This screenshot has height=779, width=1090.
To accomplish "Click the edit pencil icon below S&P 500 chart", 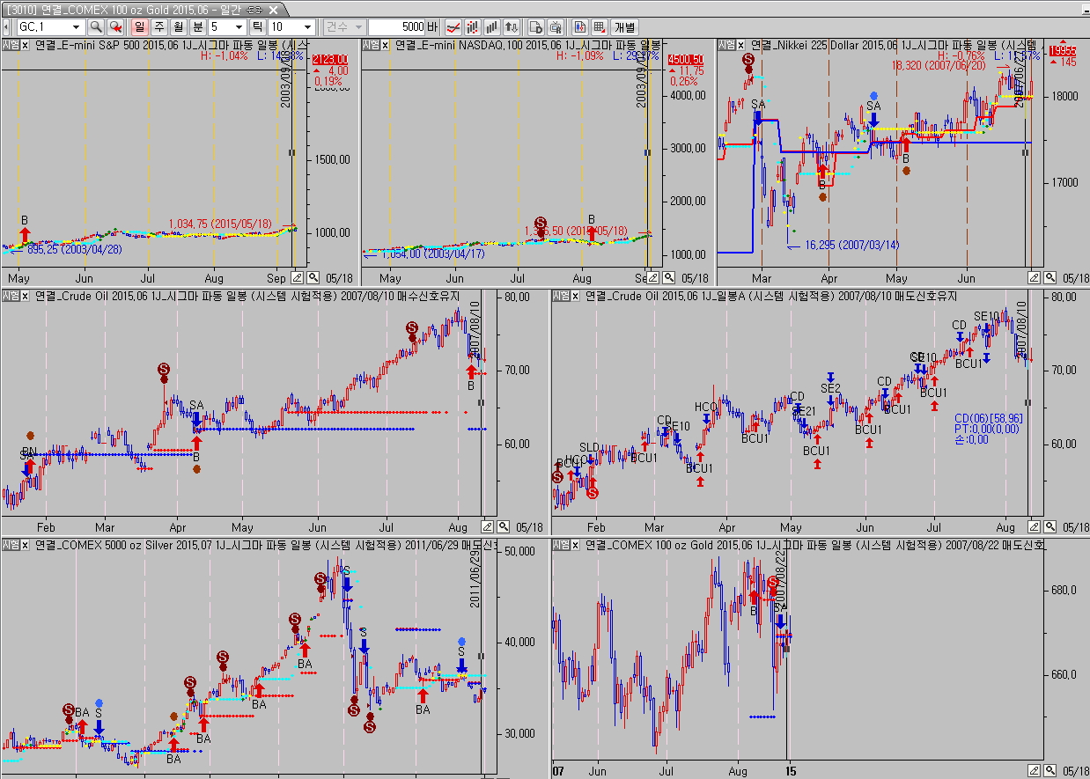I will pos(297,277).
